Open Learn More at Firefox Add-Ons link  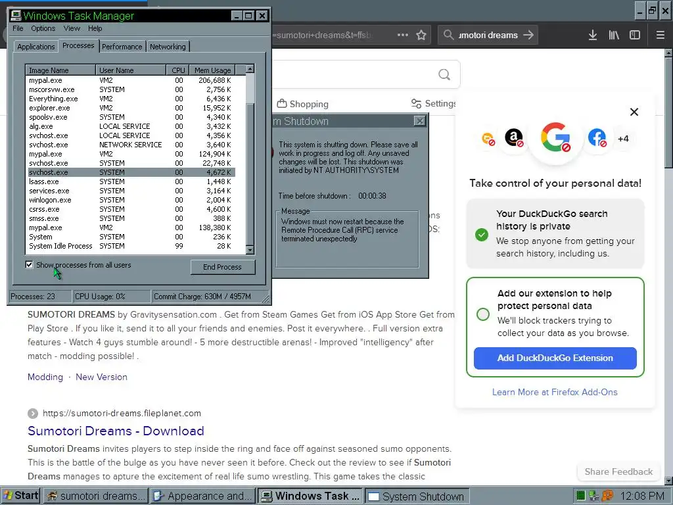click(555, 392)
